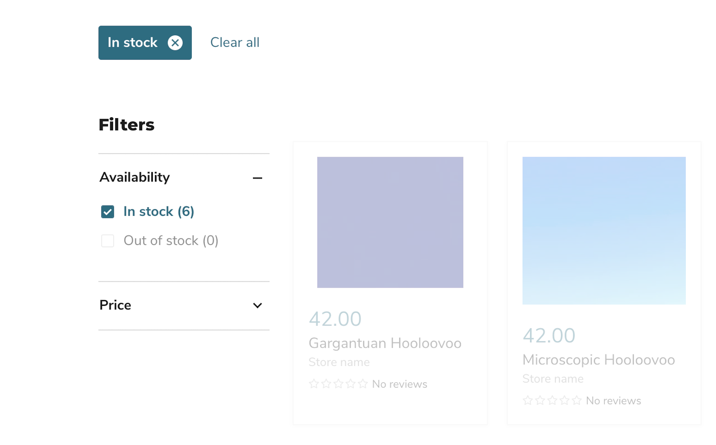Open the Gargantuan Hooloovoo product image
Screen dimensions: 716x445
pos(390,222)
